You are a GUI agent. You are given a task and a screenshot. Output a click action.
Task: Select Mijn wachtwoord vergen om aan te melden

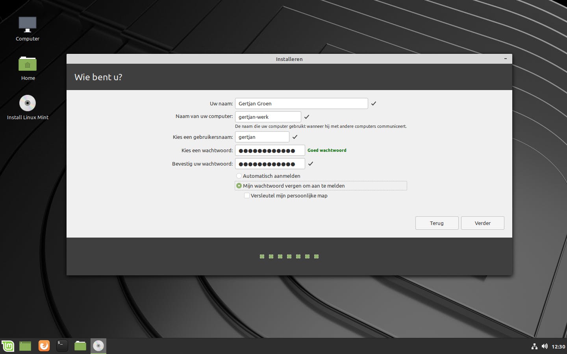coord(239,186)
